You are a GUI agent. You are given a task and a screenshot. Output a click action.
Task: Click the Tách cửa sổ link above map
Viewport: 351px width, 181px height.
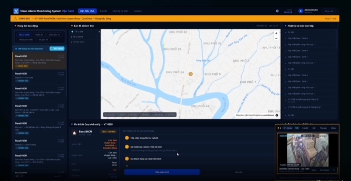[273, 26]
